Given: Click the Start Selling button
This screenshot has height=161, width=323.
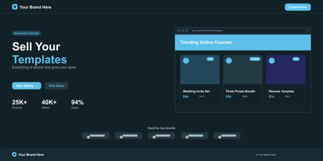Looking at the screenshot, I should 26,85.
